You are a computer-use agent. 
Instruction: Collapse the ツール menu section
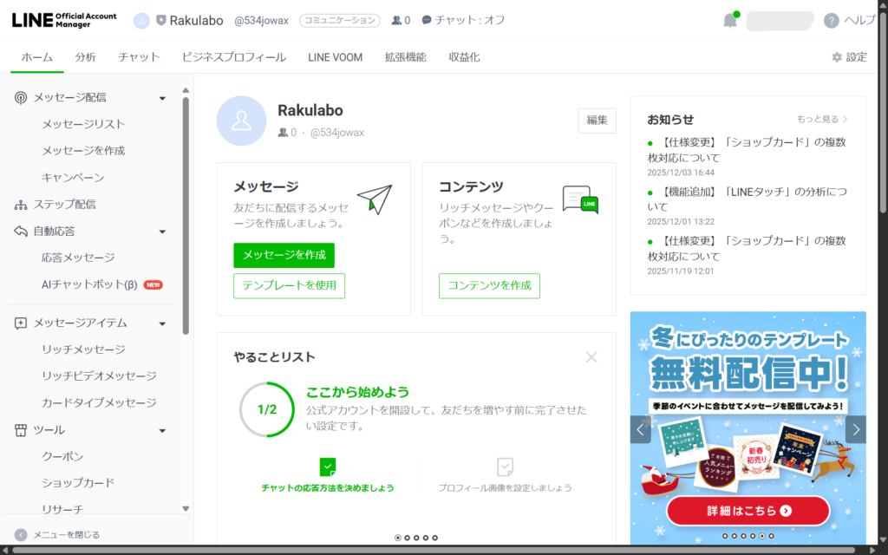pyautogui.click(x=162, y=430)
